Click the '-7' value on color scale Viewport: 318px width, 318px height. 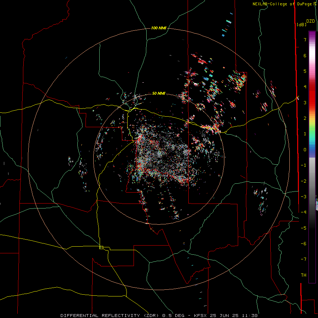point(304,259)
